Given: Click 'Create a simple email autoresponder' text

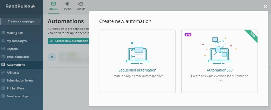Looking at the screenshot, I should pyautogui.click(x=137, y=76).
